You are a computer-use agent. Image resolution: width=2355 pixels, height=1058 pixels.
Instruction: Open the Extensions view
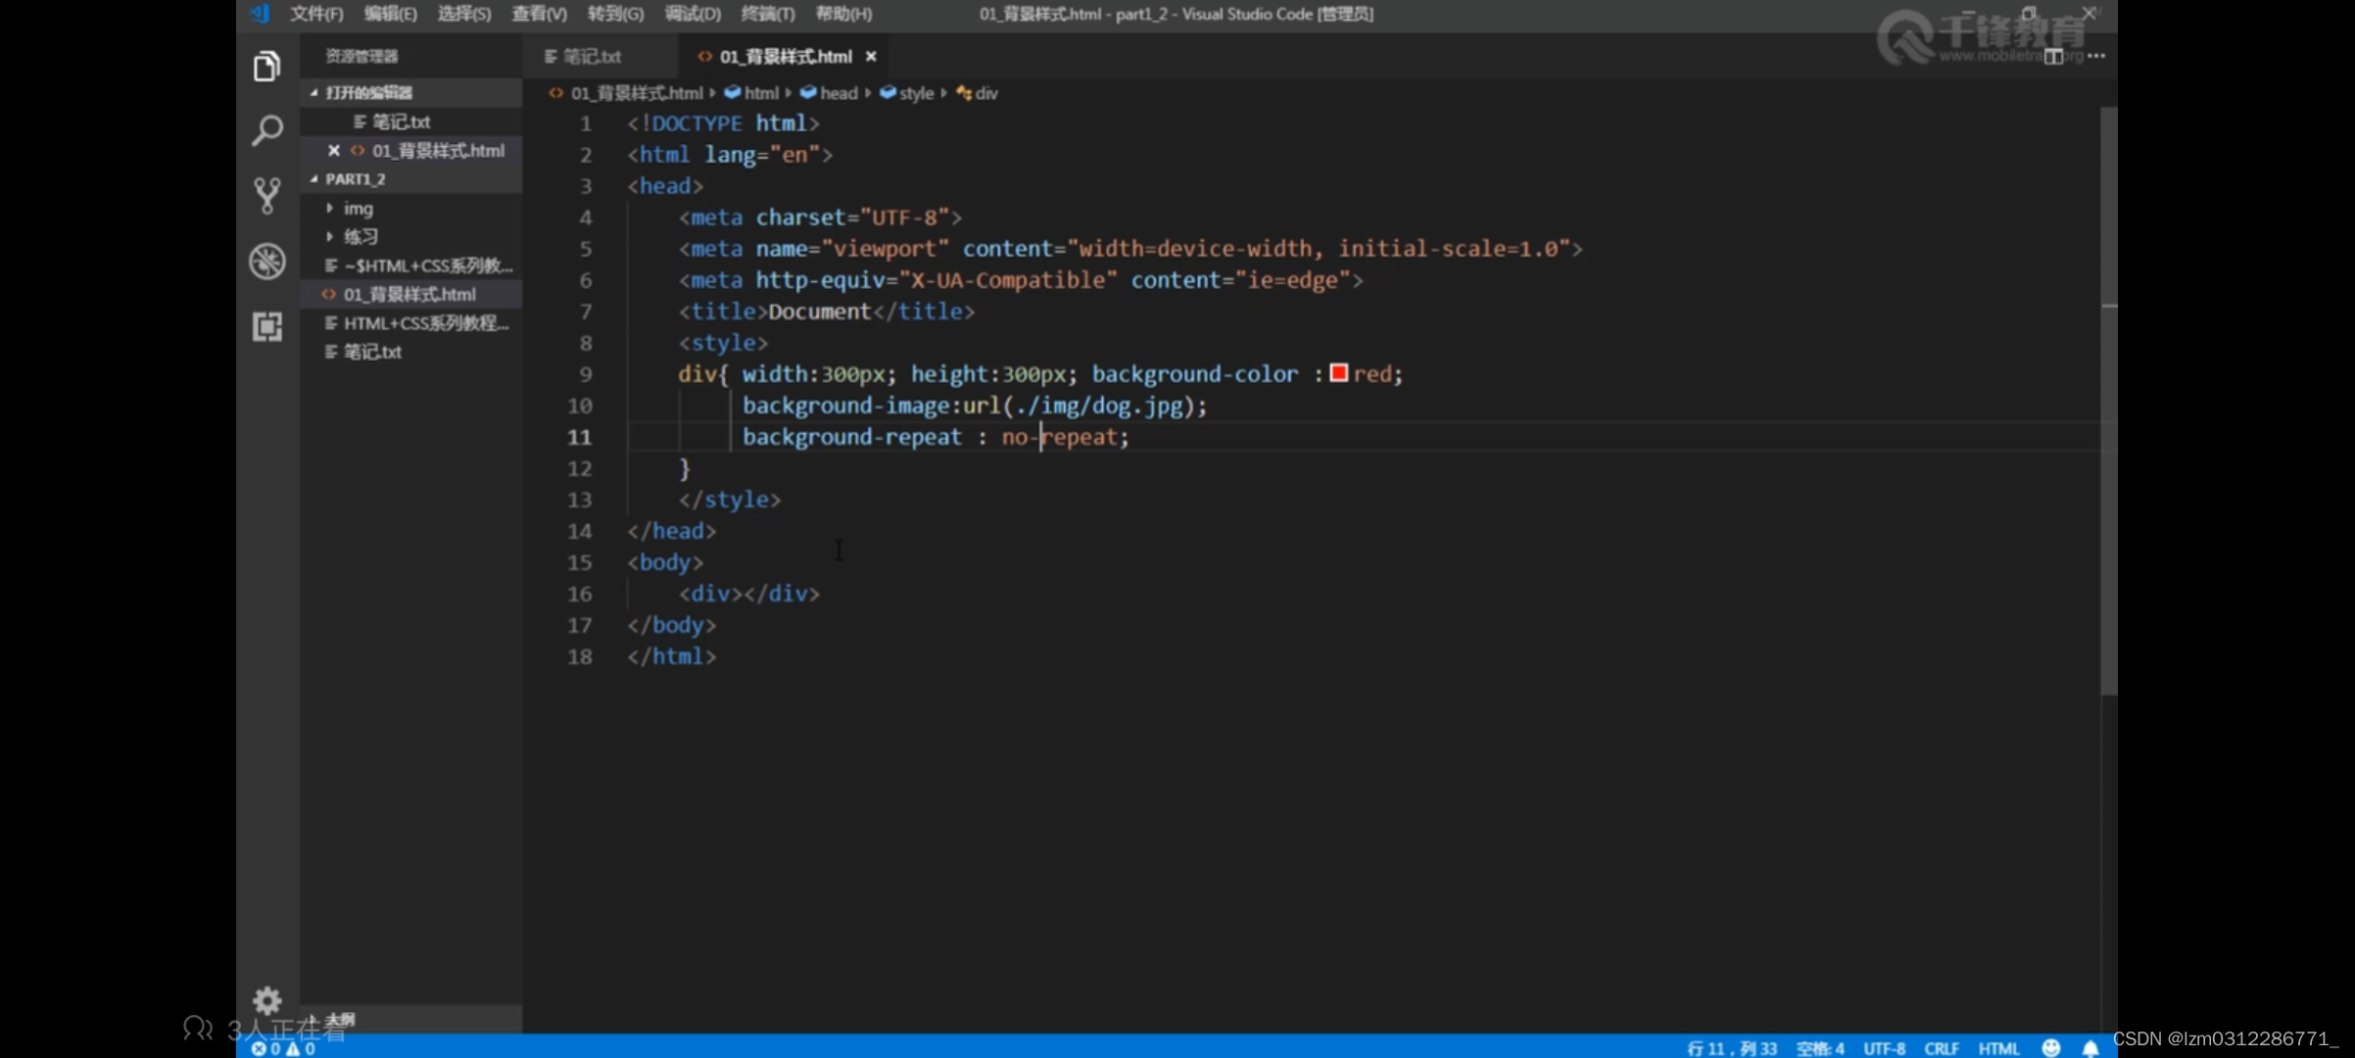click(266, 326)
